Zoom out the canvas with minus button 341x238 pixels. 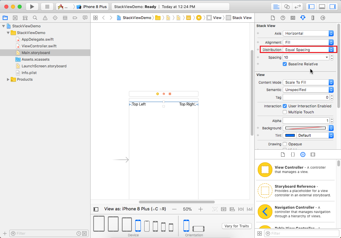pyautogui.click(x=174, y=209)
